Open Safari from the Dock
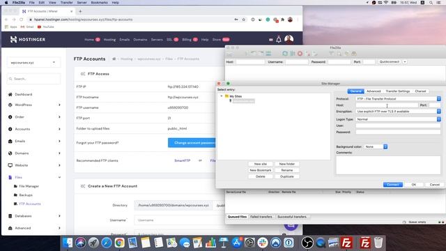The width and height of the screenshot is (446, 251). pyautogui.click(x=107, y=243)
